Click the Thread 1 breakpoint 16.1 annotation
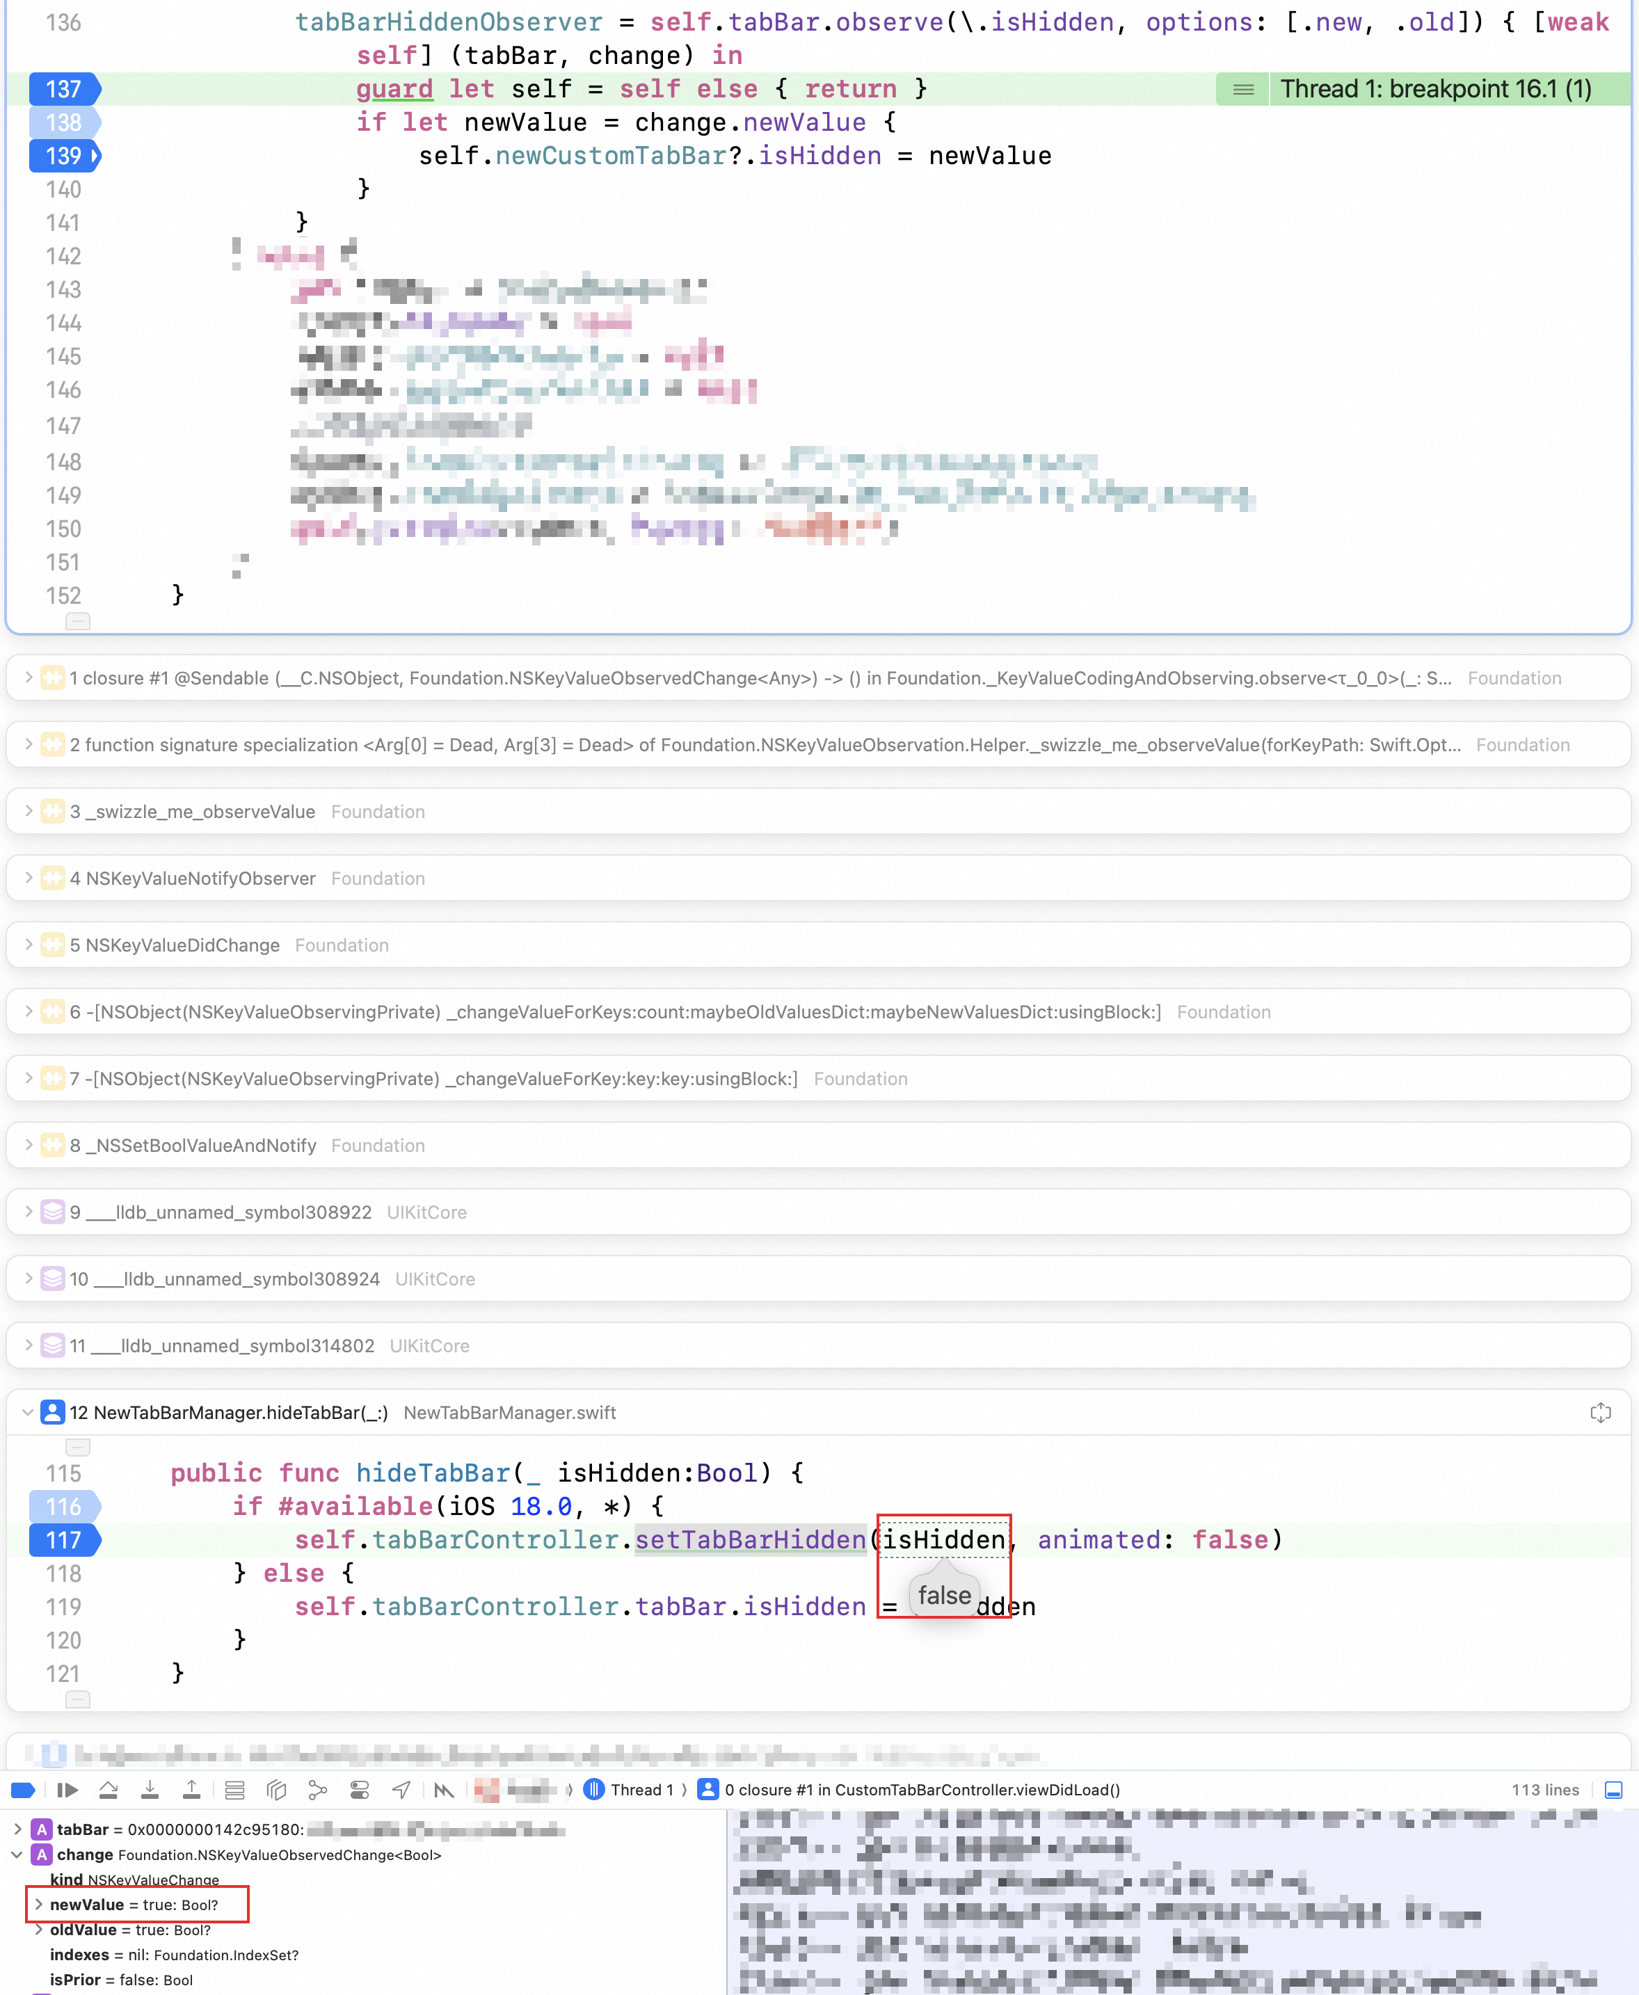Image resolution: width=1639 pixels, height=1995 pixels. [1434, 89]
